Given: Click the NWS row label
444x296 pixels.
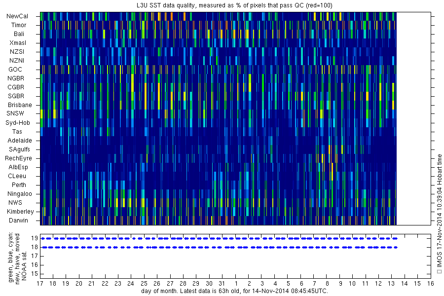Looking at the screenshot, I should (x=15, y=203).
